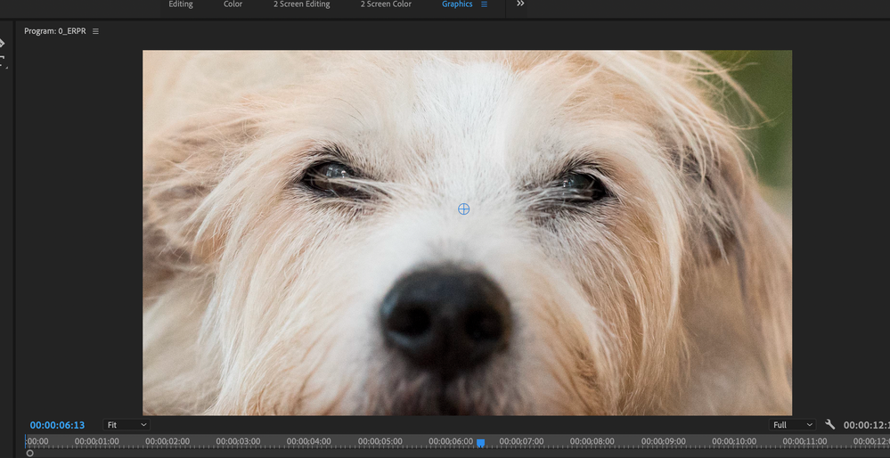Screen dimensions: 890x458
Task: Switch to the Color workspace tab
Action: pos(233,4)
